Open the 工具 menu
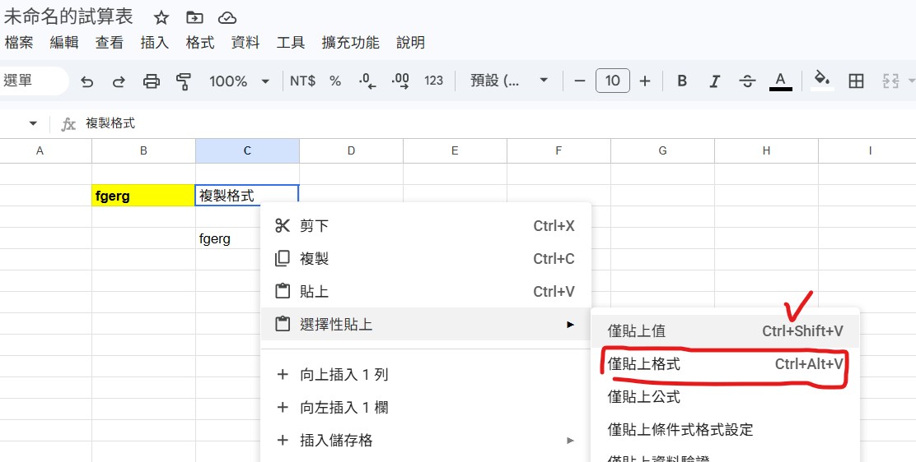The height and width of the screenshot is (462, 916). (291, 43)
